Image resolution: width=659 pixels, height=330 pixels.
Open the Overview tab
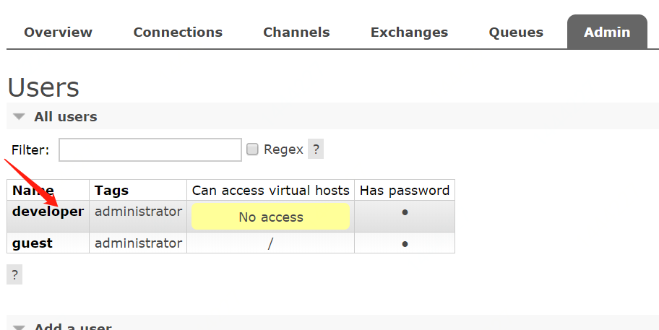tap(58, 32)
